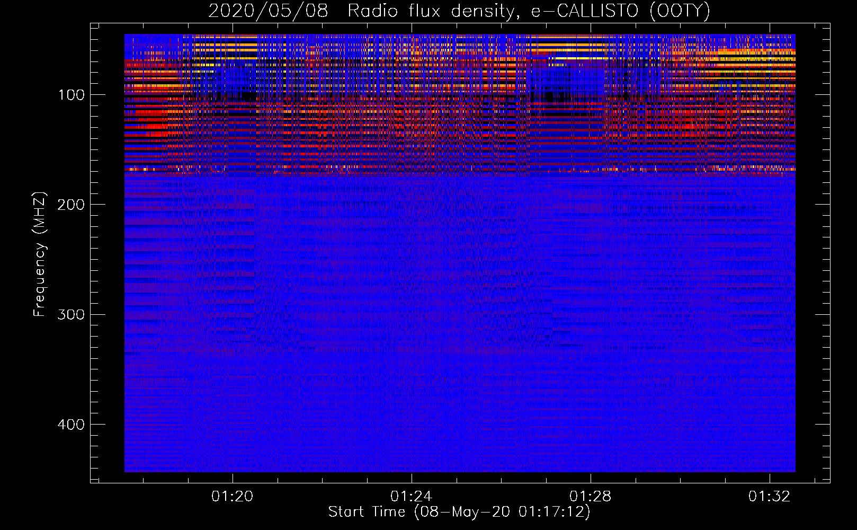This screenshot has width=857, height=530.
Task: Click the 01:24 time tick label
Action: click(x=412, y=496)
